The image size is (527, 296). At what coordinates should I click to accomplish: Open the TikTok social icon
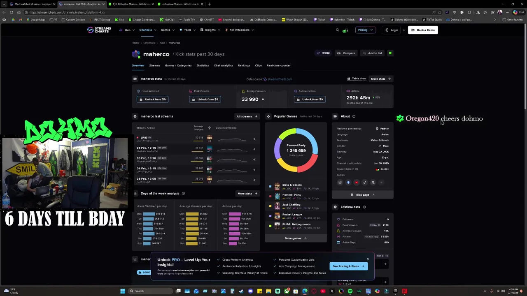pyautogui.click(x=365, y=183)
